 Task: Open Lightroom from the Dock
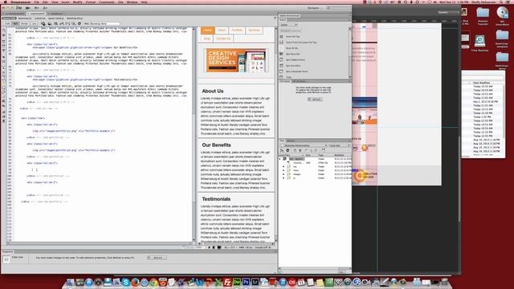pos(255,282)
